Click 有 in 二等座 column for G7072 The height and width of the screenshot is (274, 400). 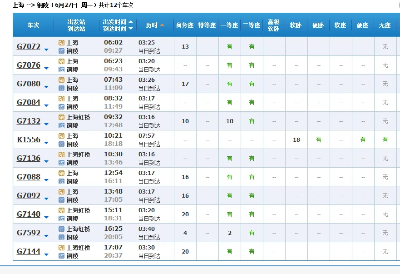pyautogui.click(x=252, y=46)
